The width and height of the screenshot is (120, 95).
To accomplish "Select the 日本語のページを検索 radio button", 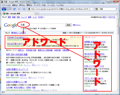I will click(x=38, y=28).
